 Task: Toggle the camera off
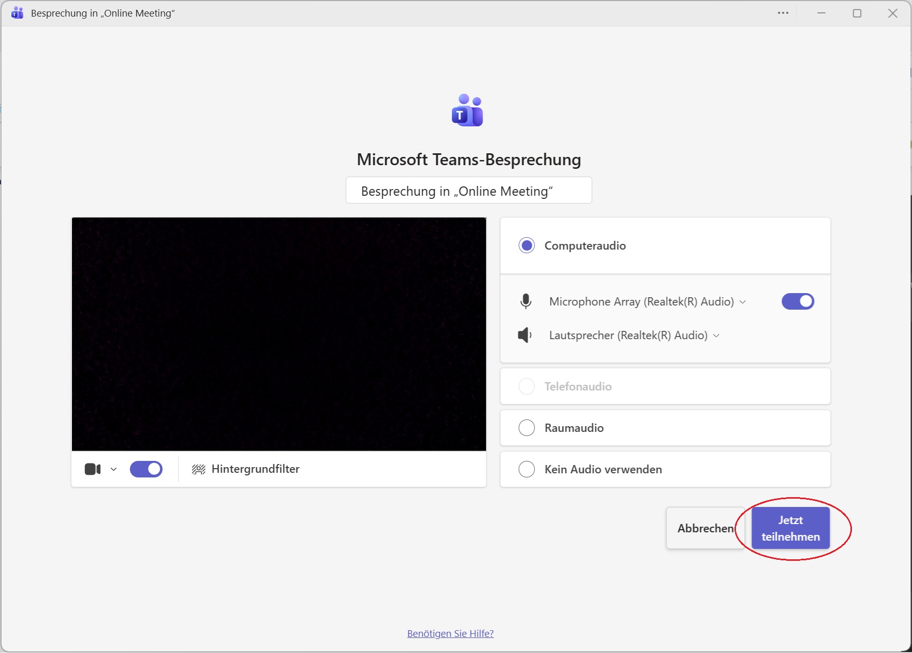pos(146,469)
